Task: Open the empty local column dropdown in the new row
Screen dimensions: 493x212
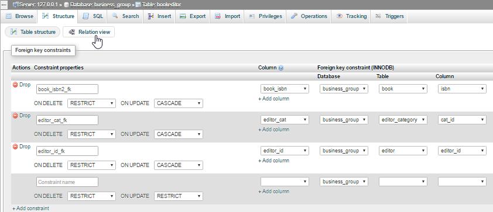Action: (285, 182)
